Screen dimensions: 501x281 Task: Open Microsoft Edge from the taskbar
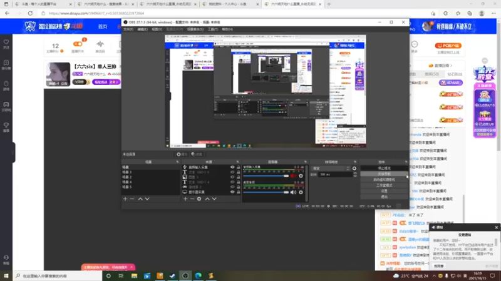pos(198,275)
